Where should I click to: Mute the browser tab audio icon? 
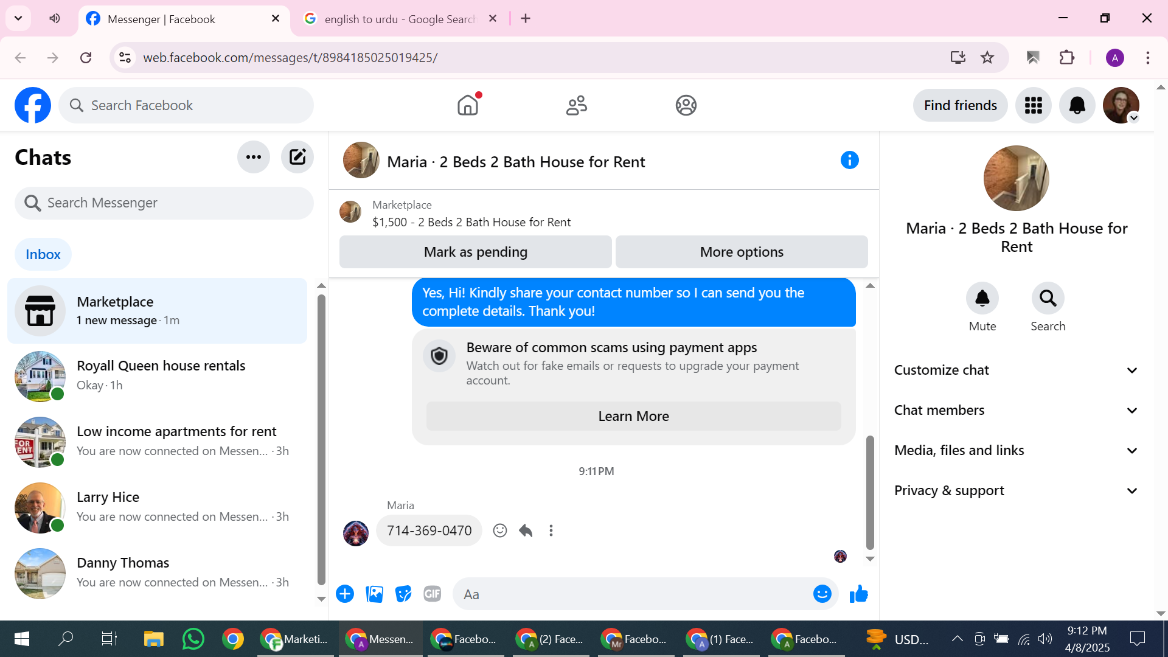coord(55,18)
